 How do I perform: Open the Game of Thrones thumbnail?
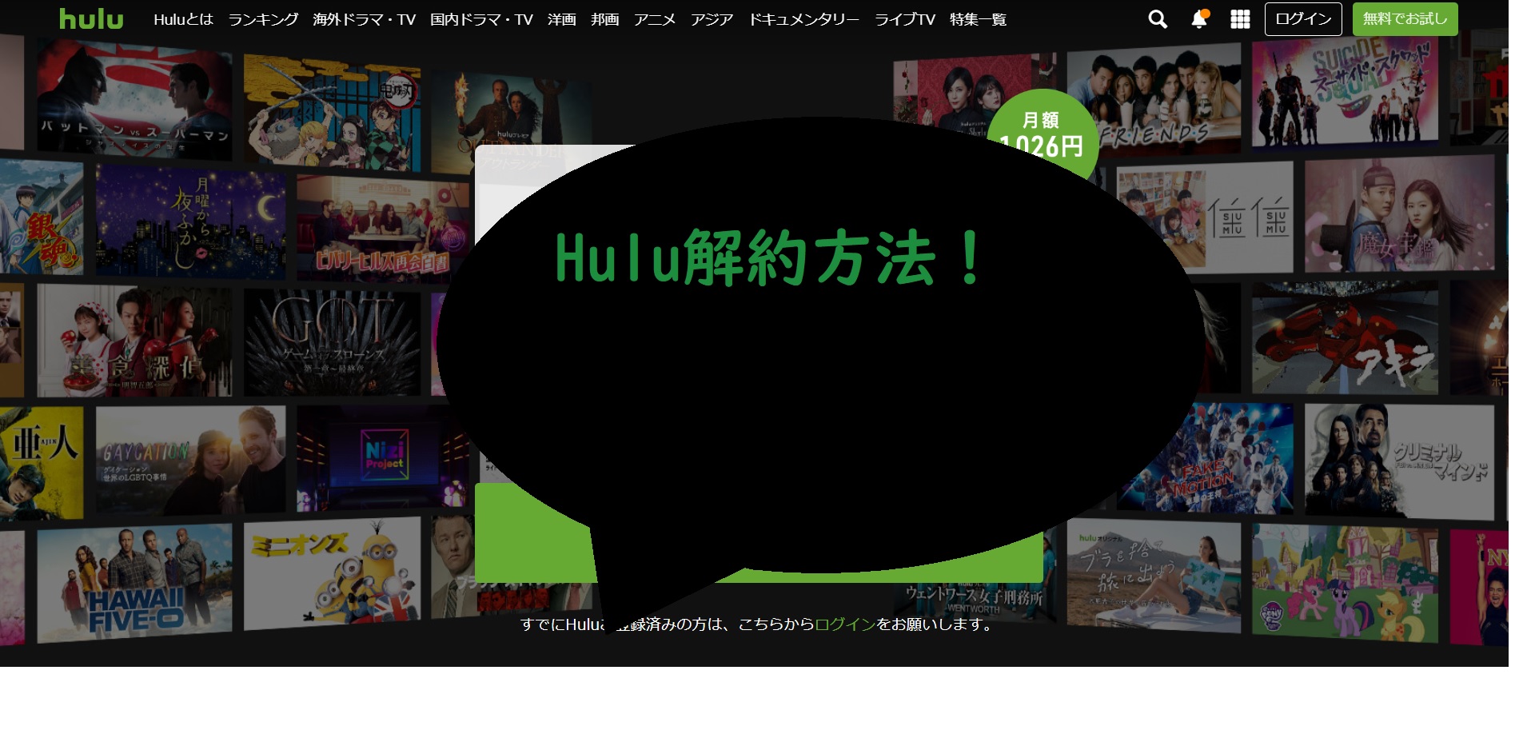(x=333, y=342)
